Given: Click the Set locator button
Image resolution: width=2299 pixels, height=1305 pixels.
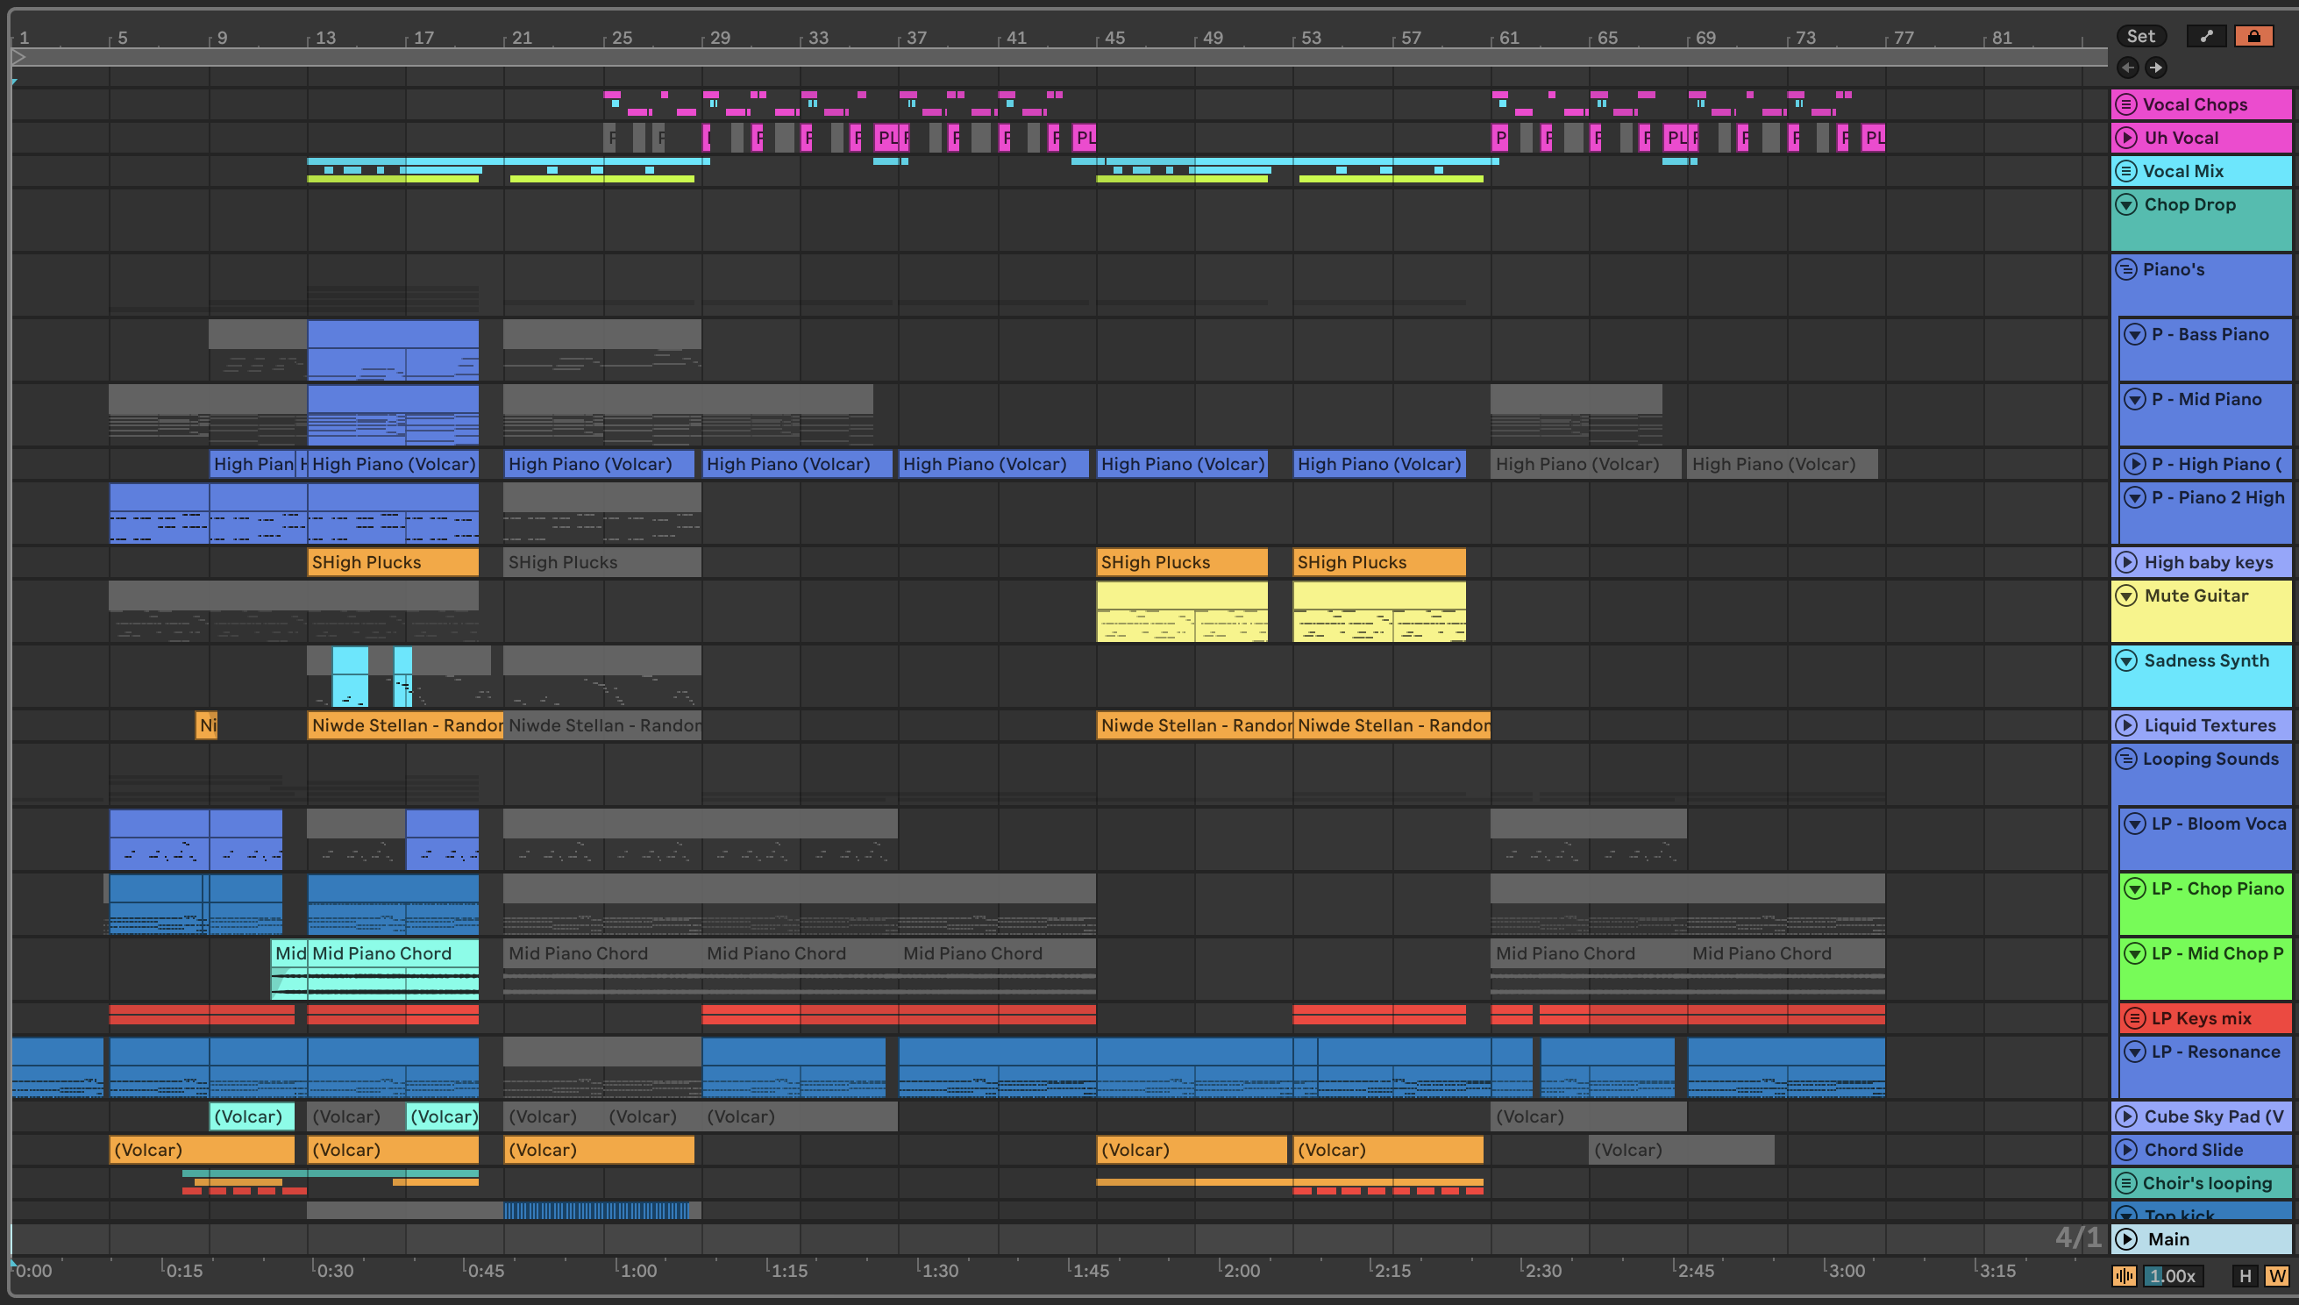Looking at the screenshot, I should tap(2140, 36).
